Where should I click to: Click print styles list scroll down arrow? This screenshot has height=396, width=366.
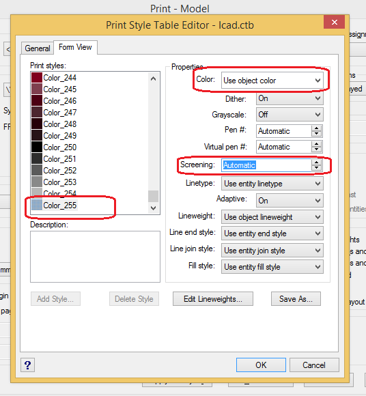[x=153, y=208]
